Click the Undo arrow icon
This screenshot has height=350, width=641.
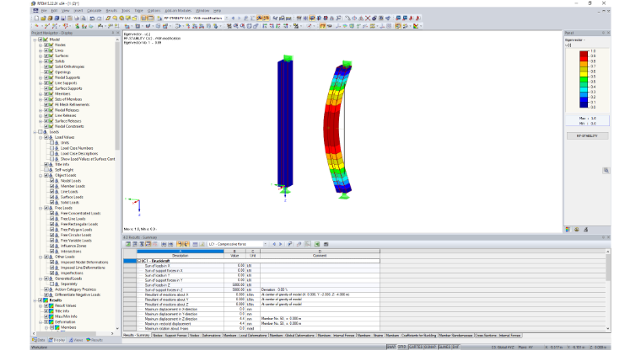tap(93, 19)
